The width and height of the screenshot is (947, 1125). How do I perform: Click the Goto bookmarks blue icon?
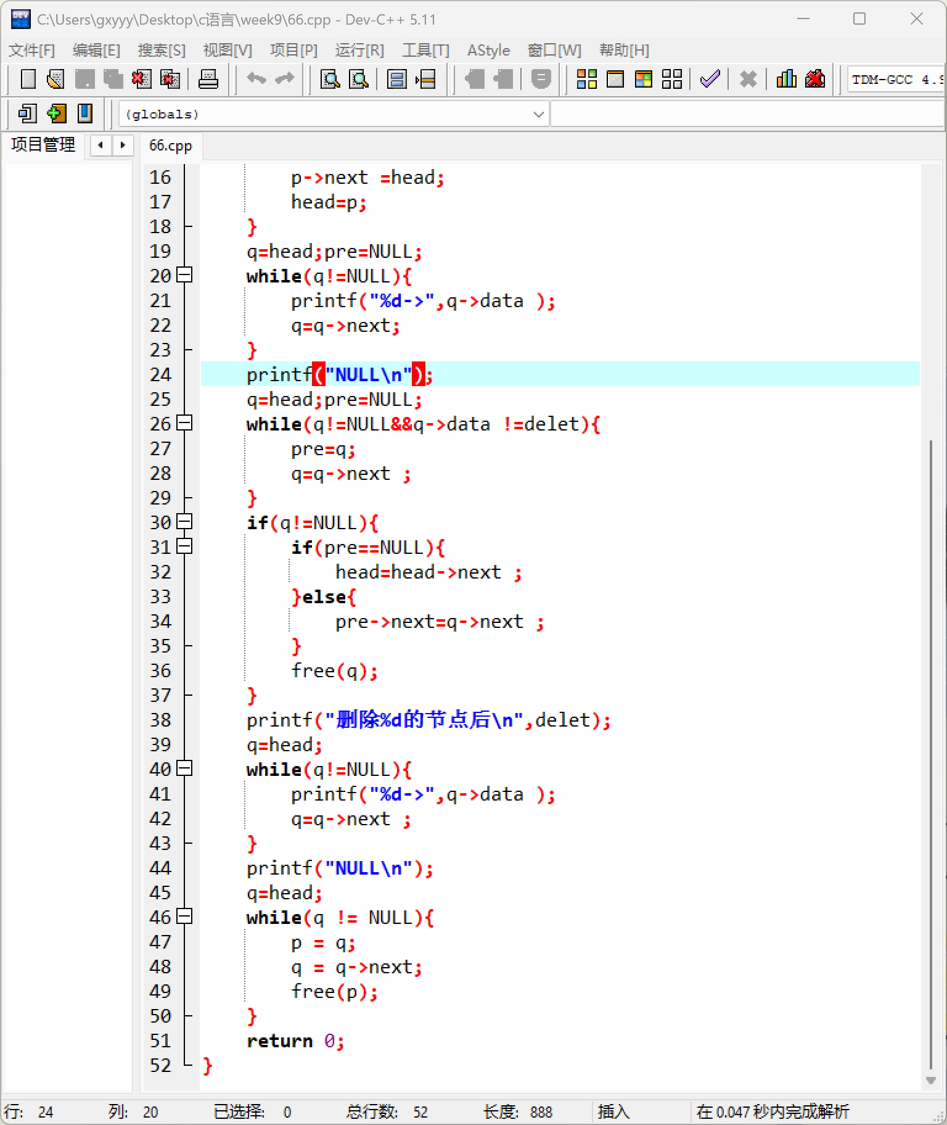point(85,113)
